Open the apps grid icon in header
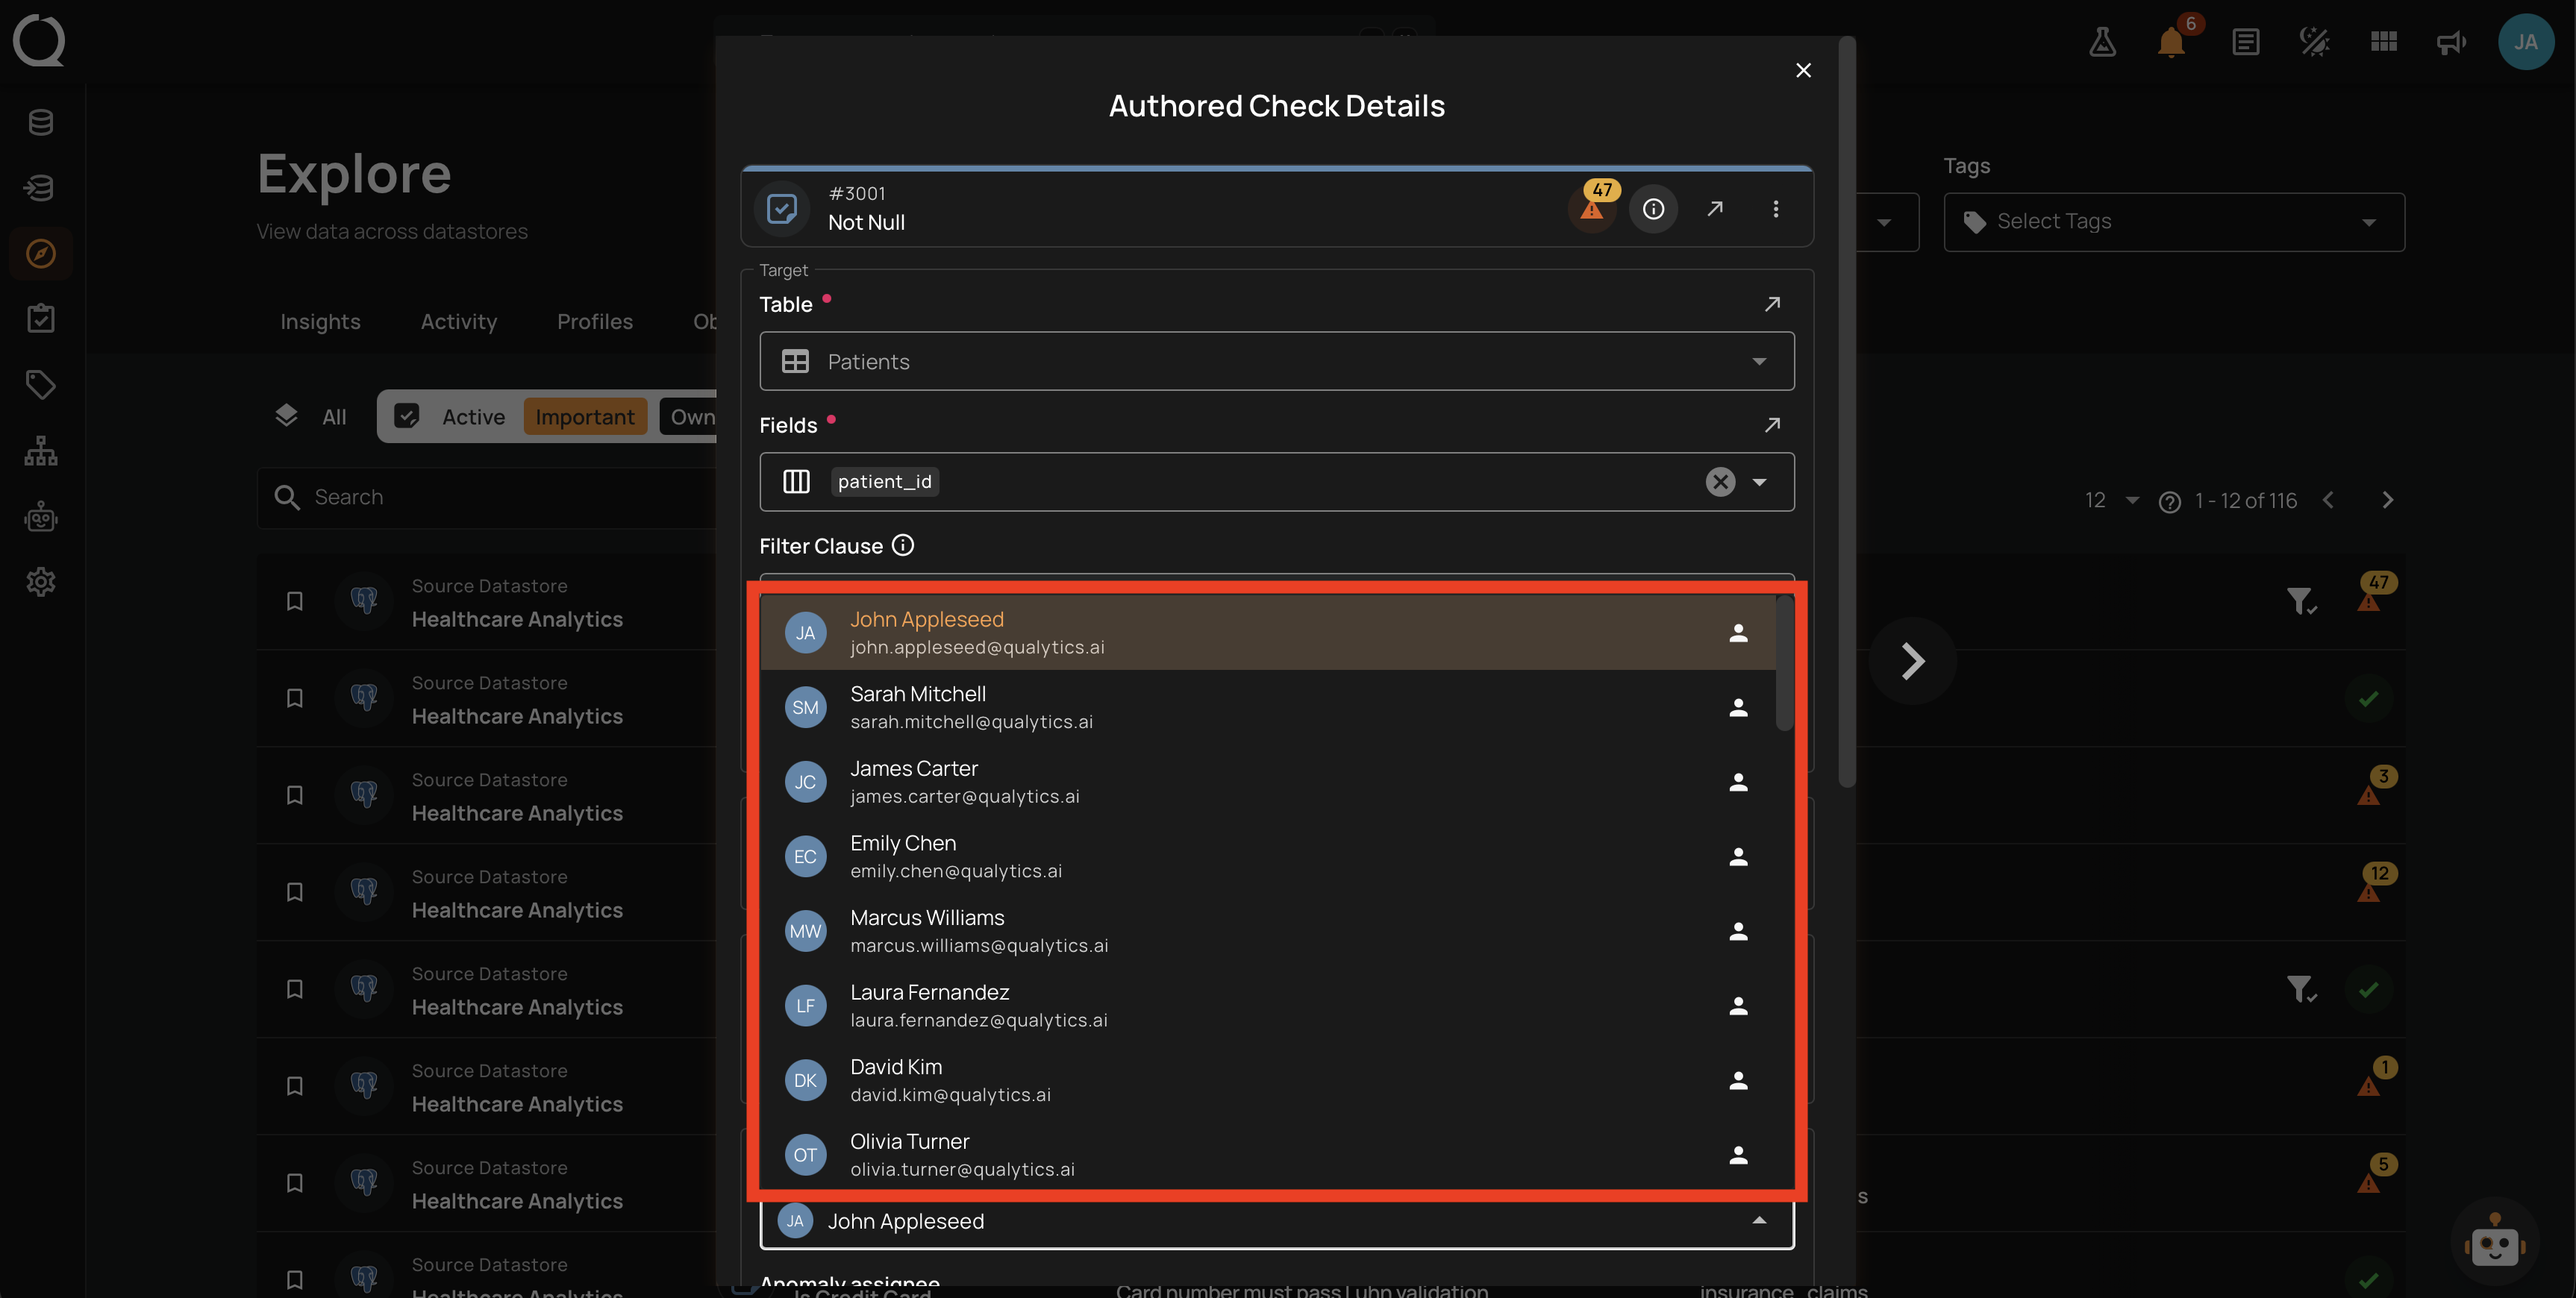 [x=2383, y=42]
